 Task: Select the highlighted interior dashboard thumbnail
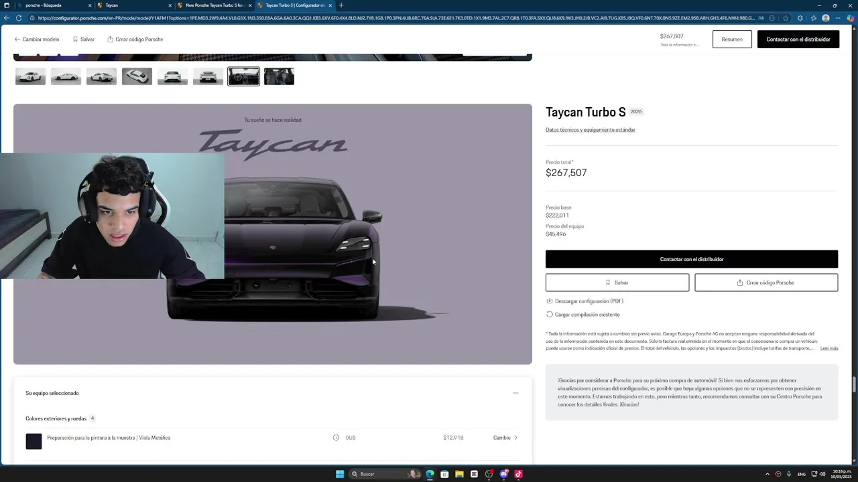(x=243, y=76)
